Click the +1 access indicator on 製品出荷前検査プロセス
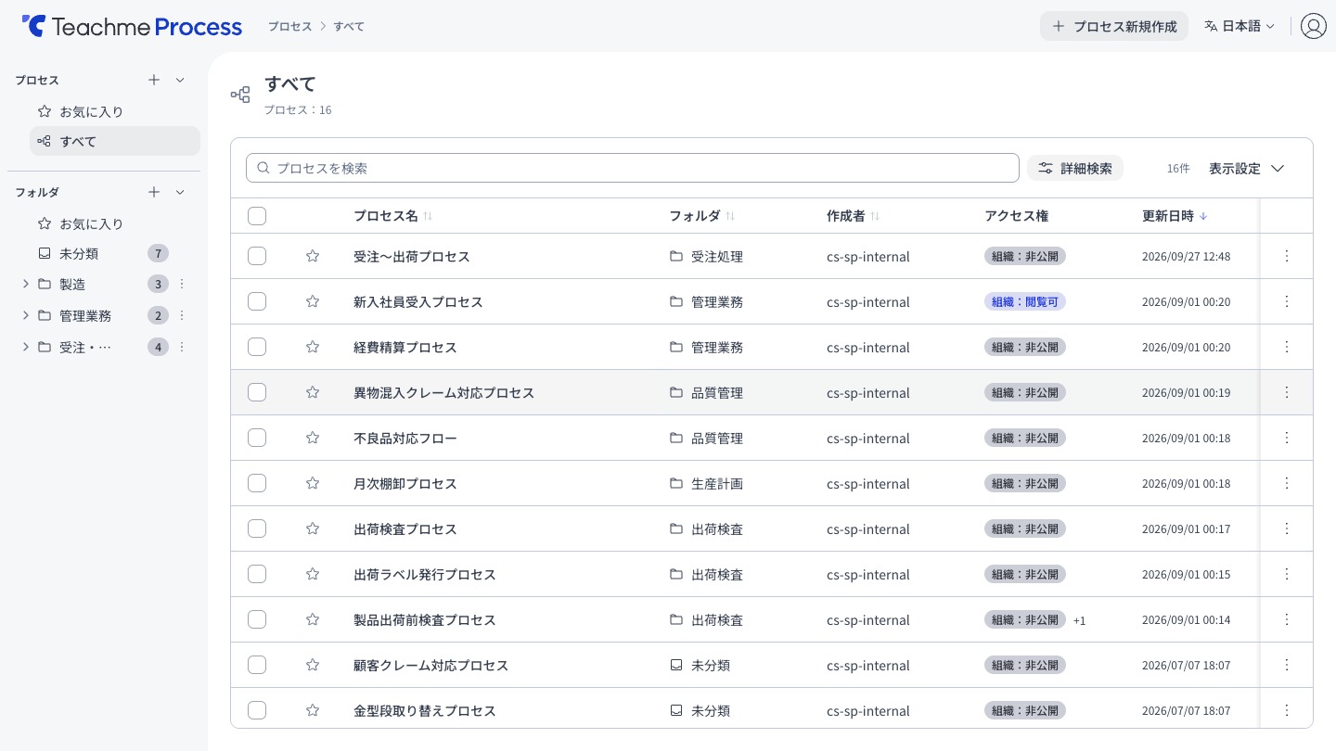1336x751 pixels. click(x=1079, y=620)
